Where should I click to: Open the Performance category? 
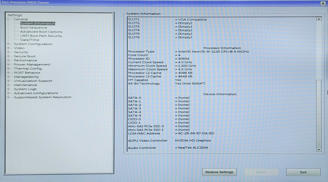(x=25, y=60)
